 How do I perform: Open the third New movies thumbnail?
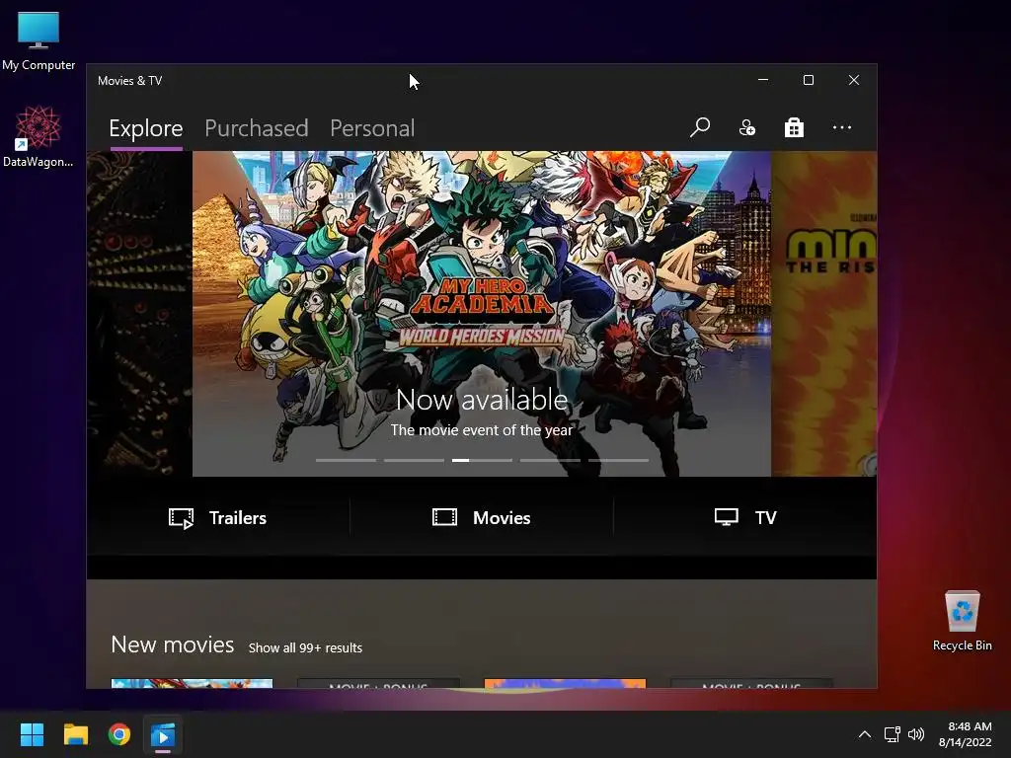[x=565, y=683]
